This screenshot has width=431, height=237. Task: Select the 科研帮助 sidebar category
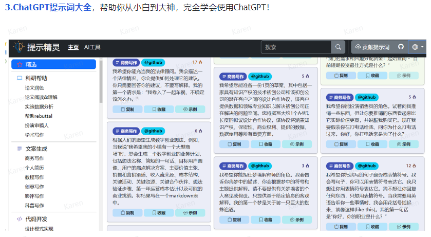(x=36, y=78)
